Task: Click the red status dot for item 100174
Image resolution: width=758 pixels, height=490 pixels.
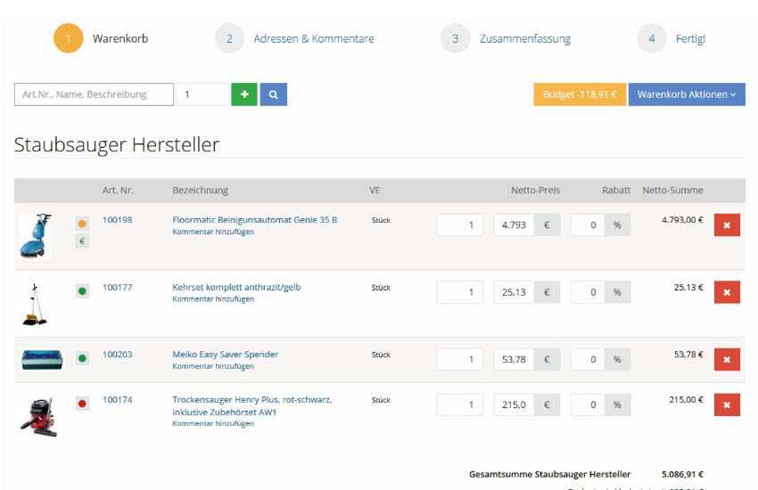Action: point(82,404)
